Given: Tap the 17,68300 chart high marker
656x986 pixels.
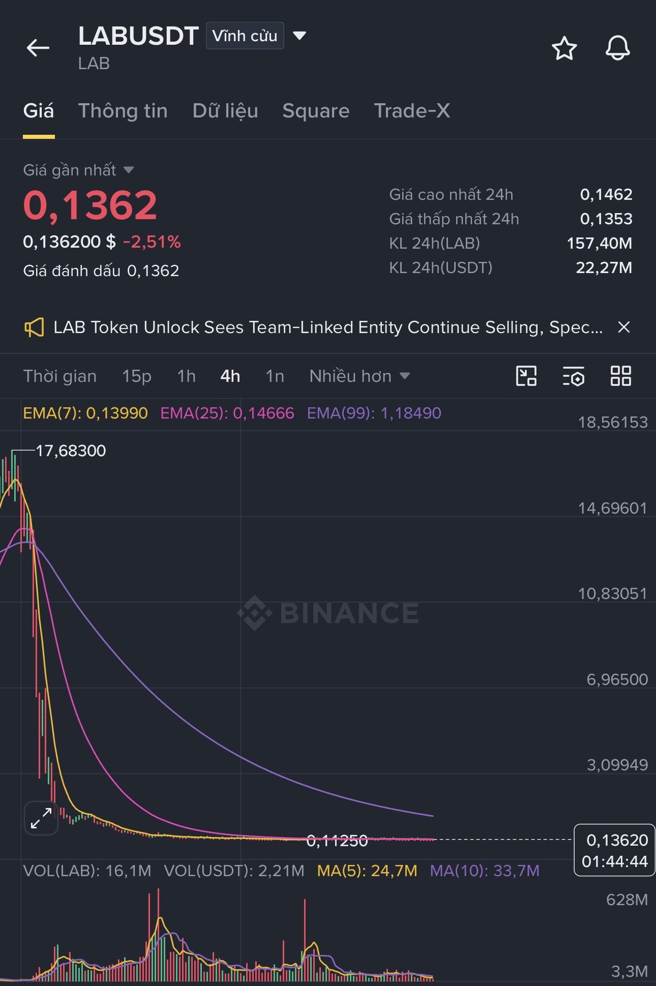Looking at the screenshot, I should click(71, 451).
